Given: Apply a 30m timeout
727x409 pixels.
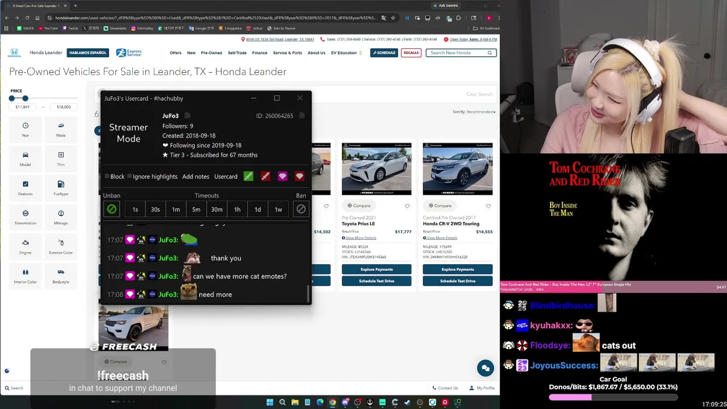Looking at the screenshot, I should (x=217, y=209).
